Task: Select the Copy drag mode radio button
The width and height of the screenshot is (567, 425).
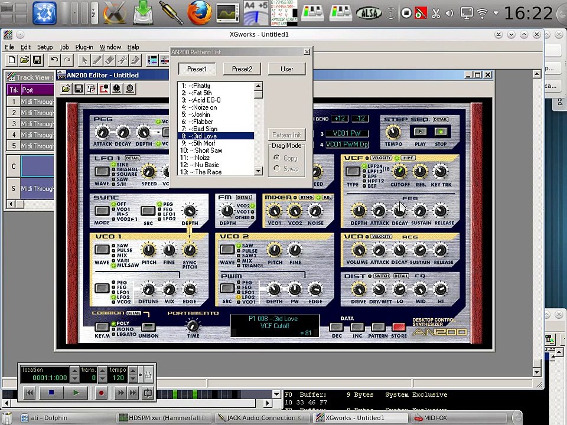Action: pyautogui.click(x=277, y=158)
